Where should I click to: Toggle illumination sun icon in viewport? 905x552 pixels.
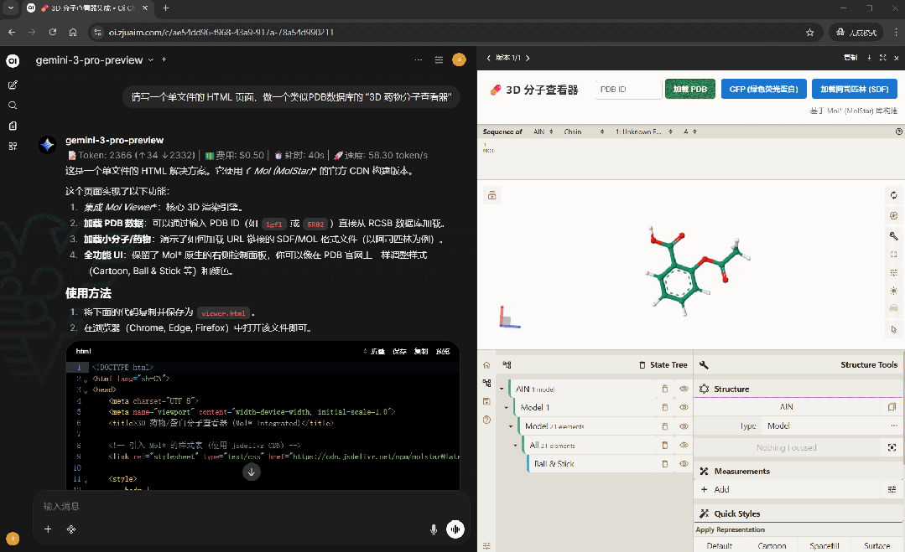tap(893, 291)
